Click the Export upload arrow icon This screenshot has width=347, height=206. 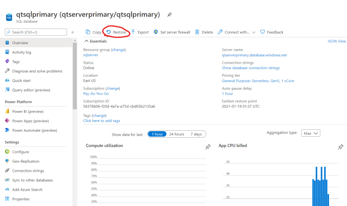[133, 32]
